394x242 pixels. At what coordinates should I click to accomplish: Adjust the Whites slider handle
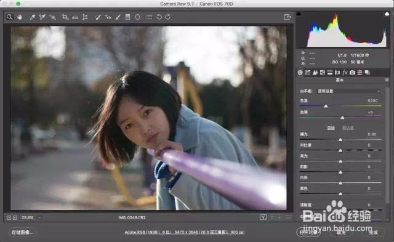[340, 183]
